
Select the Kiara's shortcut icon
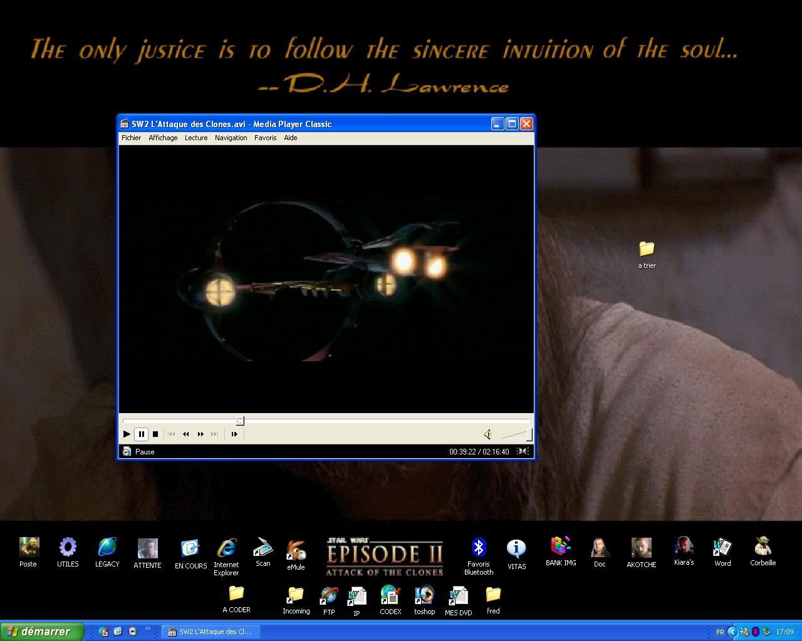point(684,551)
